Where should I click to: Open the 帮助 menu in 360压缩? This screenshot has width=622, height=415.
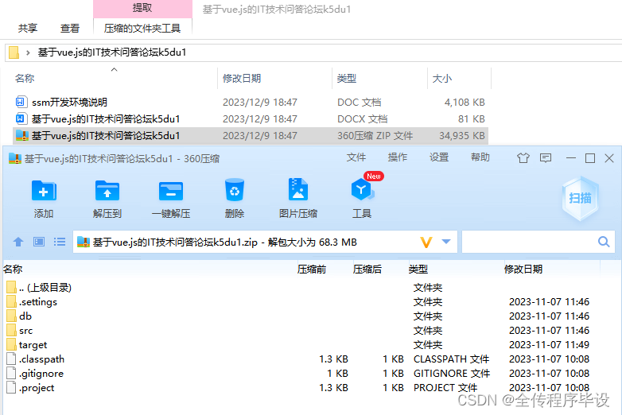coord(480,157)
